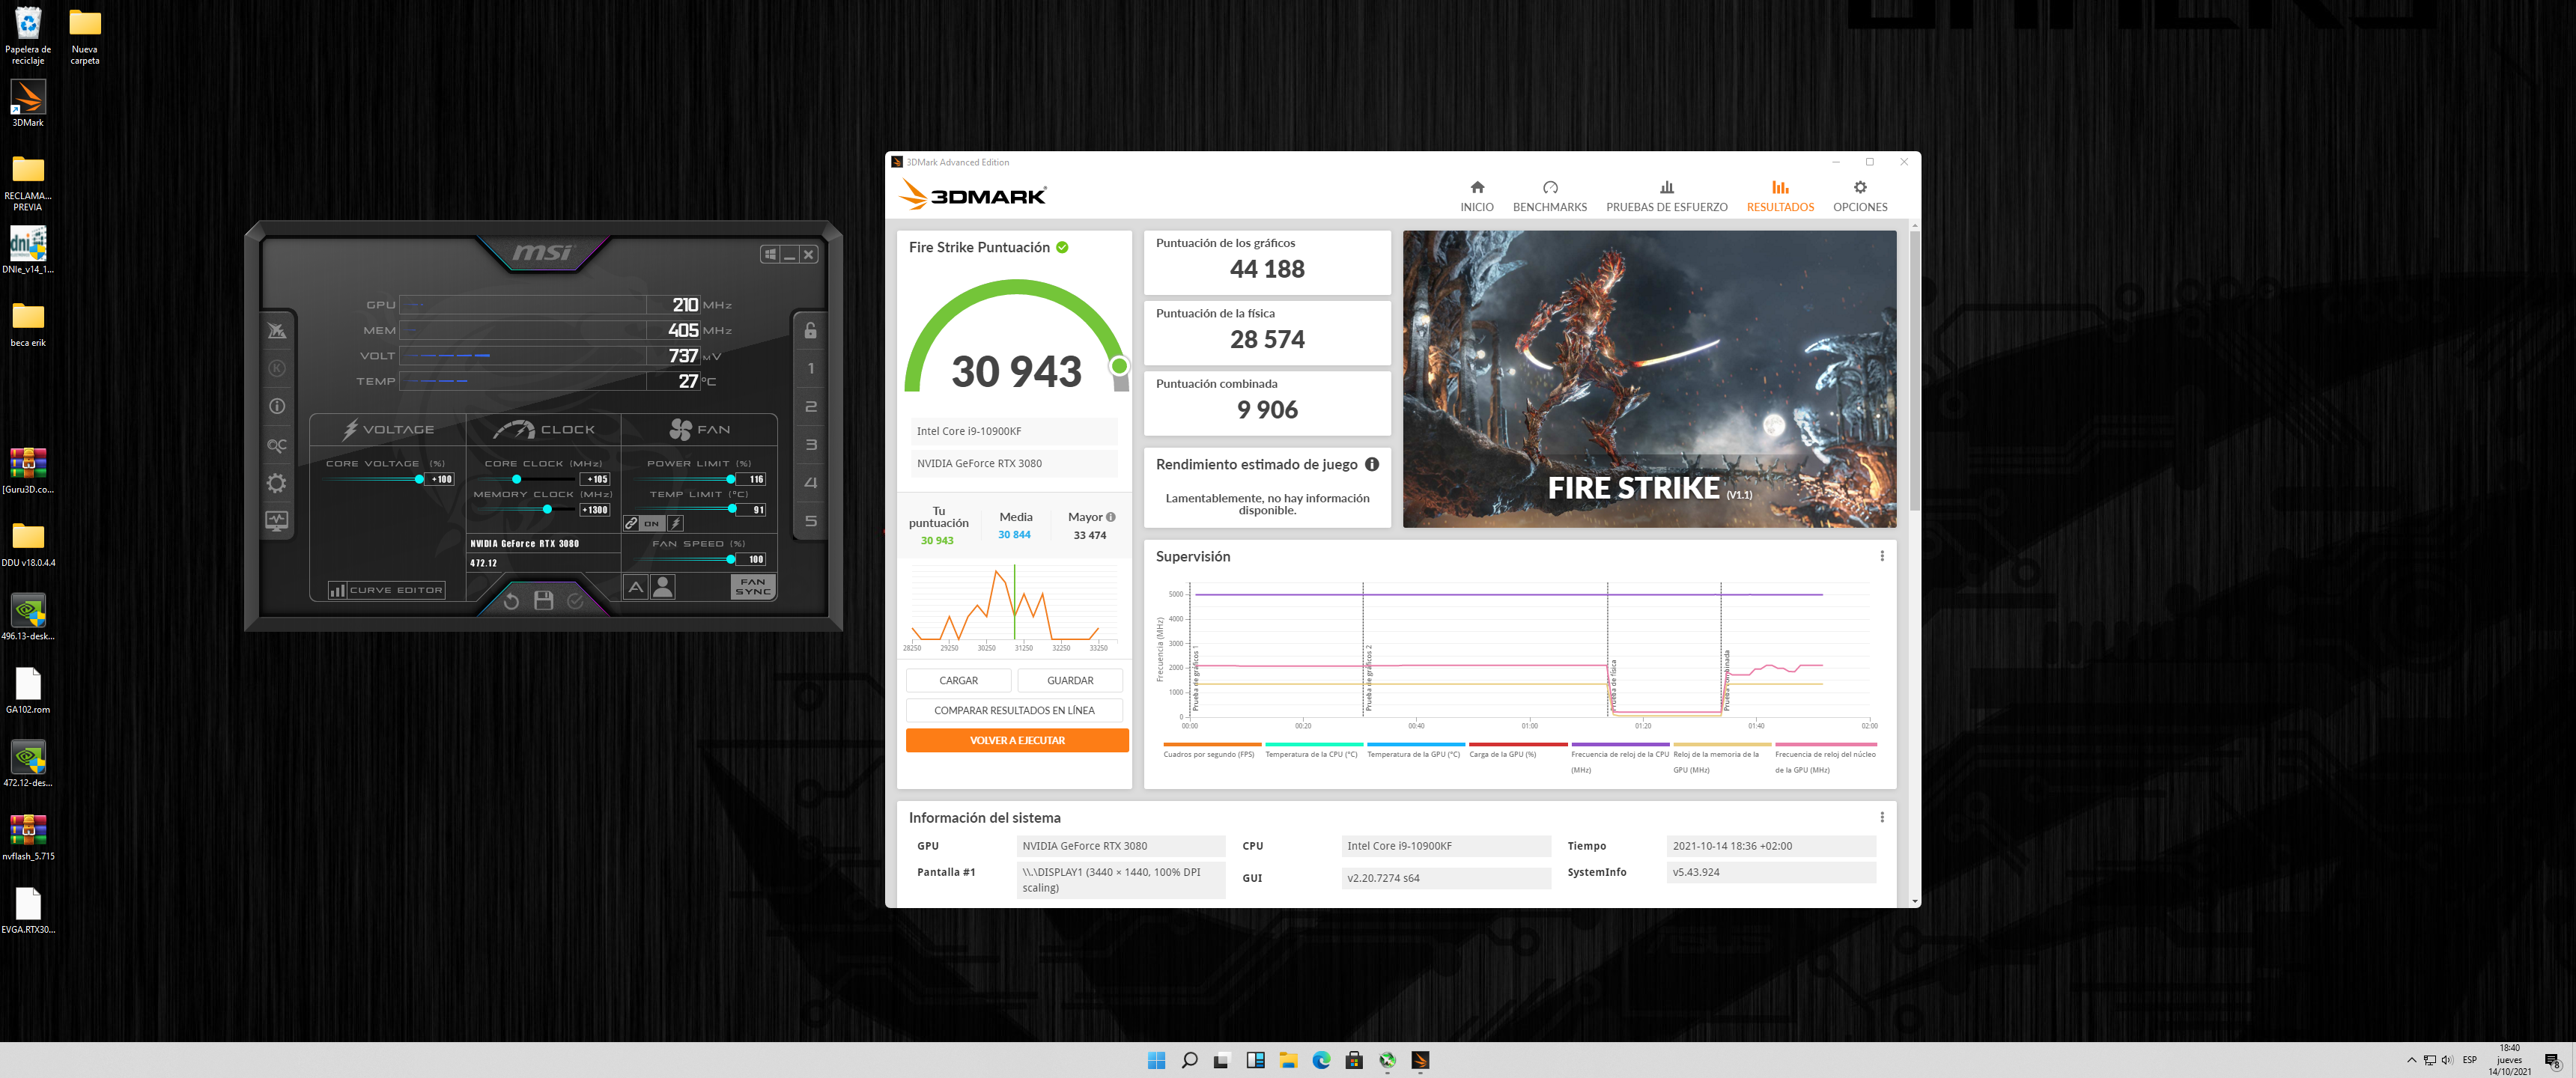Switch to the RESULTADOS tab
The height and width of the screenshot is (1078, 2576).
1780,196
